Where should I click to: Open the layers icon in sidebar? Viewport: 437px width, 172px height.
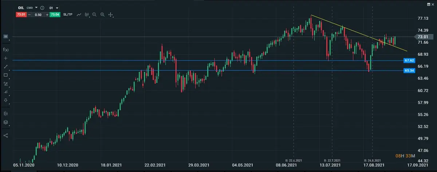(x=6, y=122)
